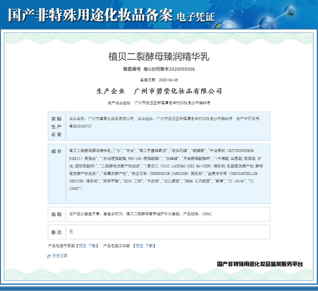Click the 产品包装立体图 label
The image size is (318, 291).
[x=116, y=246]
